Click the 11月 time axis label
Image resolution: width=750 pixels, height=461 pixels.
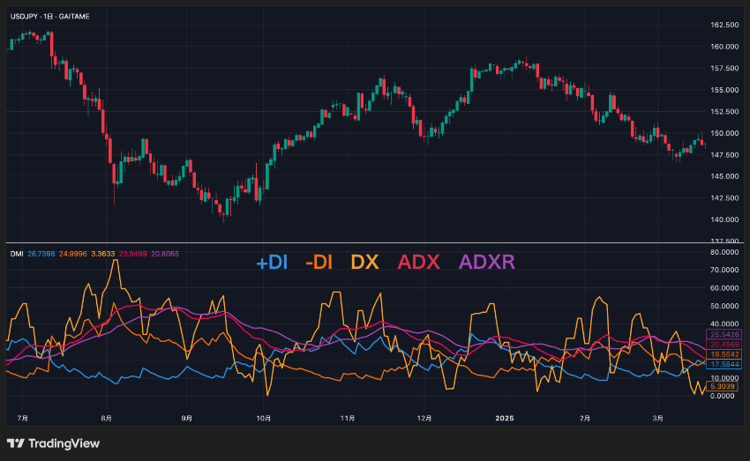(x=348, y=419)
